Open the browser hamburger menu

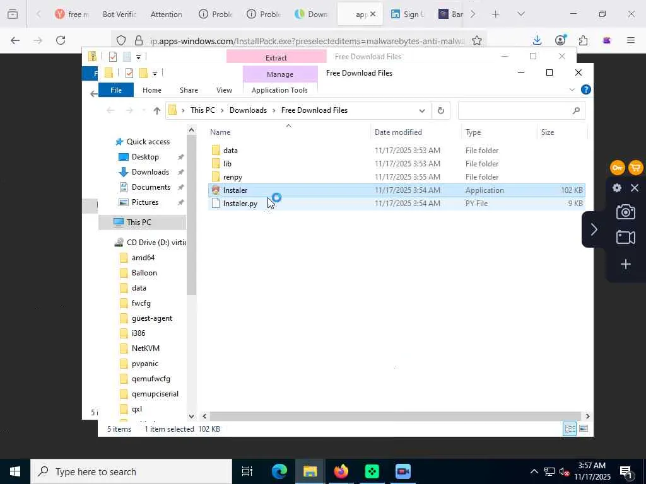630,40
